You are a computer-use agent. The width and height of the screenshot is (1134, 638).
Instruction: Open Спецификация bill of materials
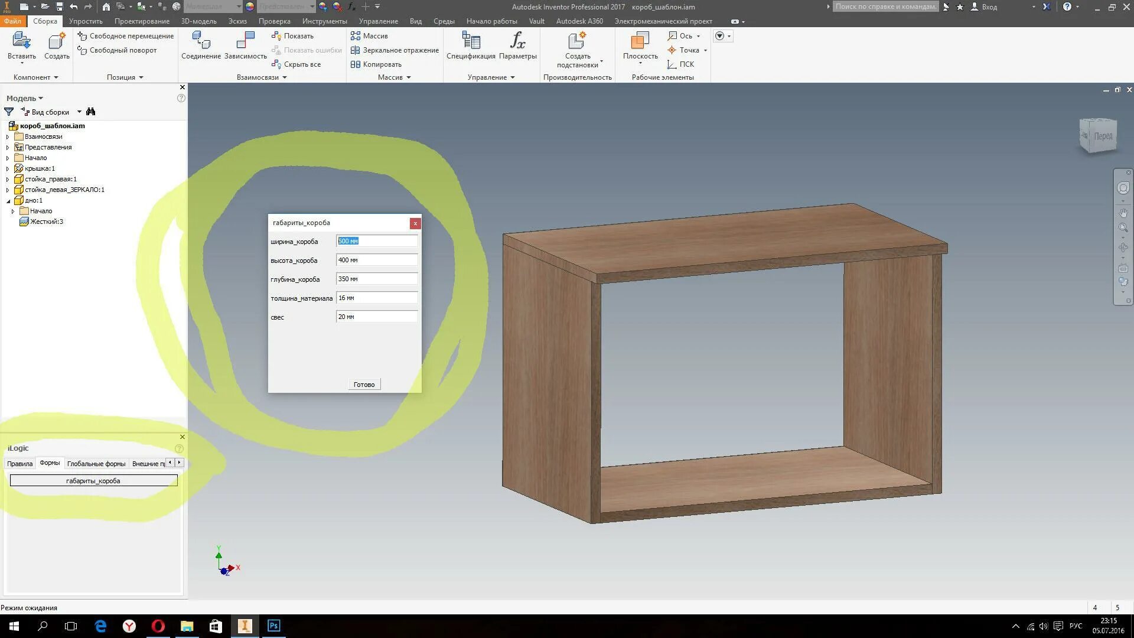[x=471, y=41]
